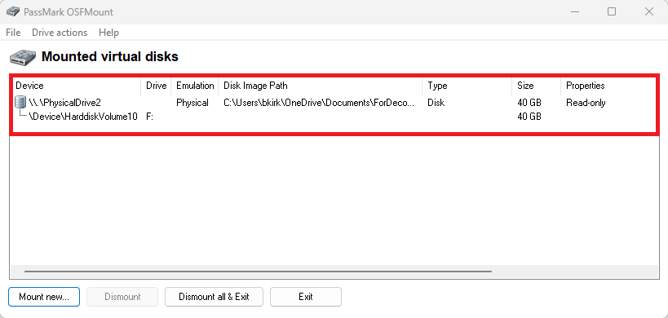Open the Help menu
This screenshot has height=318, width=668.
click(x=108, y=33)
